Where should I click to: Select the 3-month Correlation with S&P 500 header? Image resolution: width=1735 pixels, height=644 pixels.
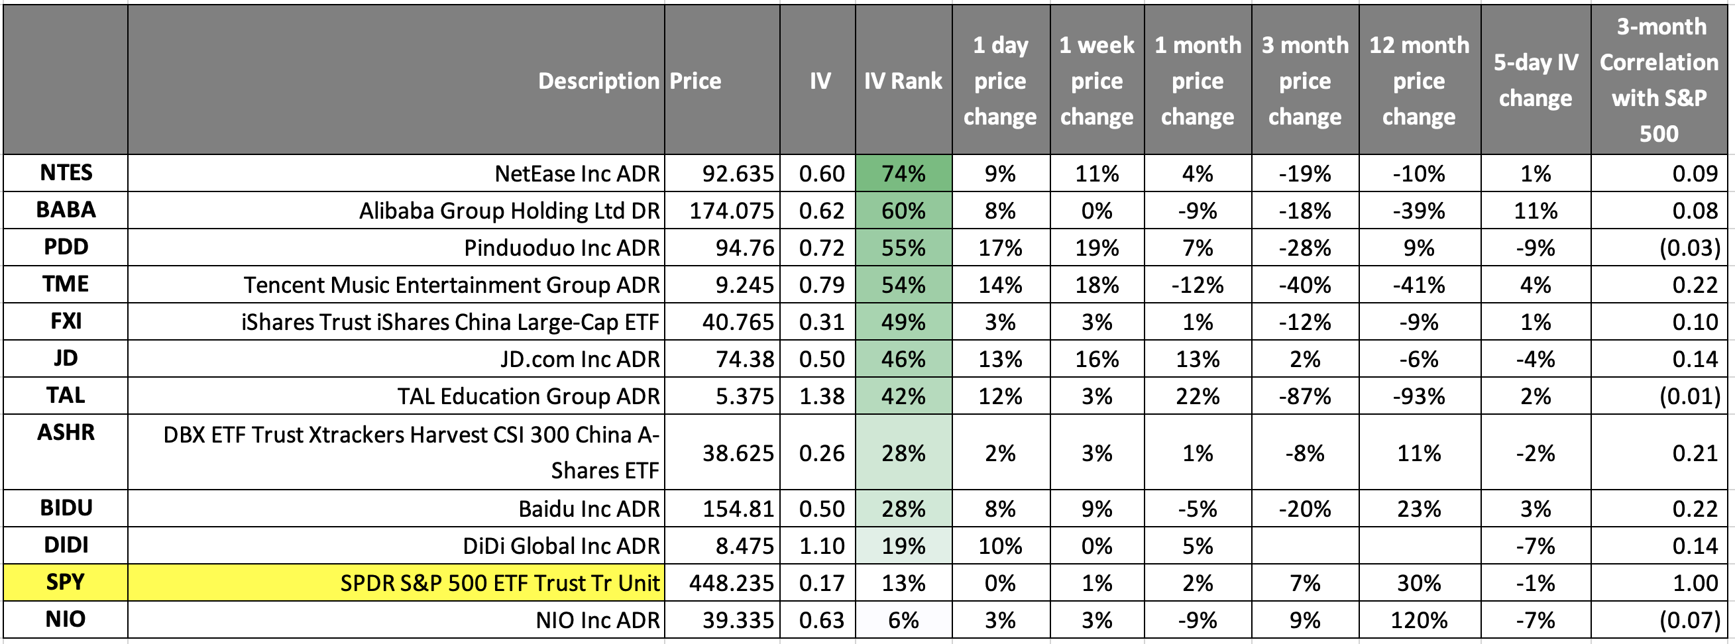click(x=1659, y=80)
